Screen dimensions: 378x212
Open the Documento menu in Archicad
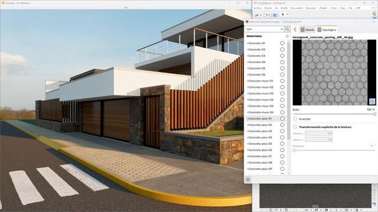pyautogui.click(x=296, y=8)
